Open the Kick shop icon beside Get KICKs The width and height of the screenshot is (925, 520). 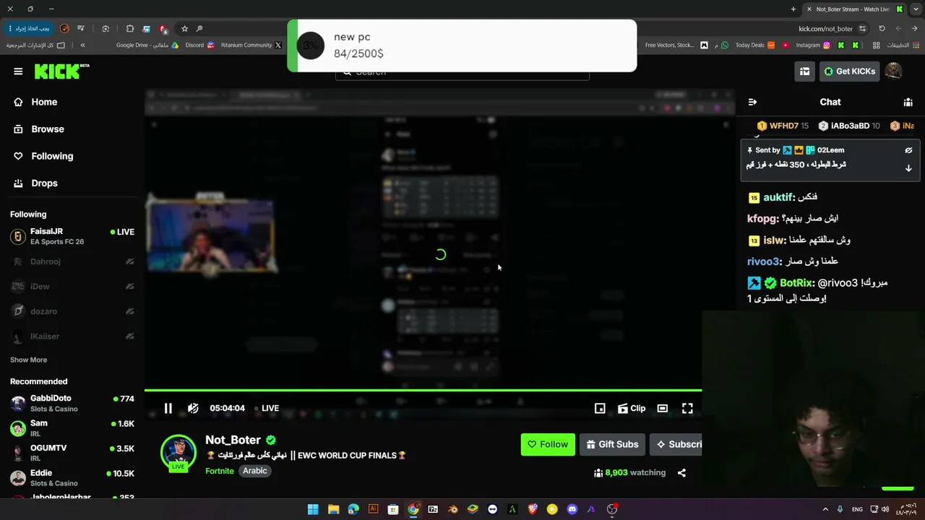[x=804, y=71]
